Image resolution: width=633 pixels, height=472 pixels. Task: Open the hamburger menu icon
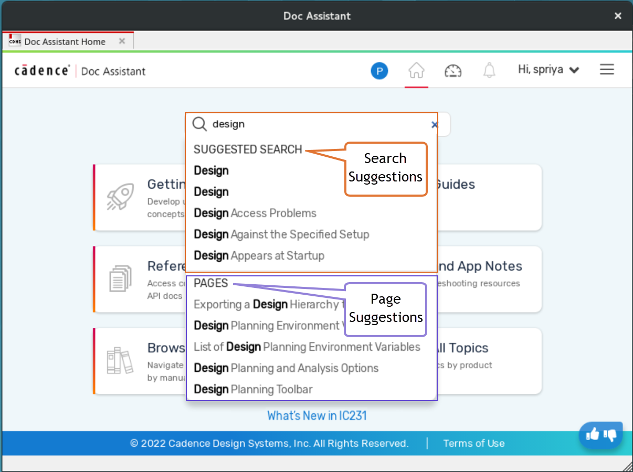tap(607, 70)
